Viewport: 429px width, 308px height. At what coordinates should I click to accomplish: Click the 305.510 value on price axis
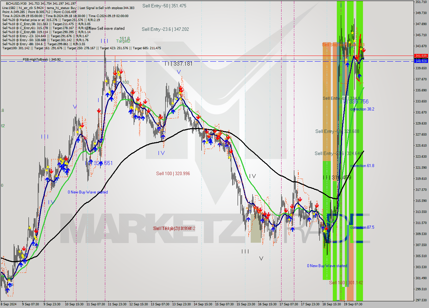click(x=421, y=256)
